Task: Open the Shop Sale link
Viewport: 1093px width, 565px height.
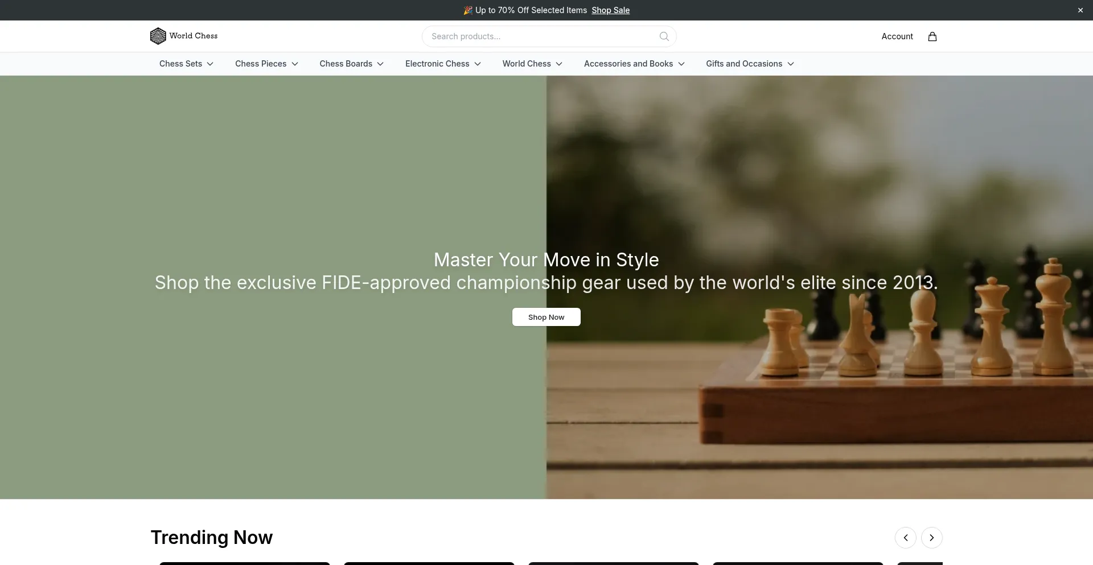Action: [610, 10]
